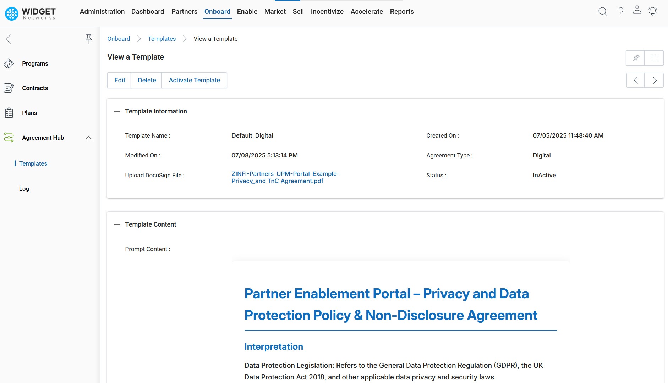The width and height of the screenshot is (668, 383).
Task: Toggle fullscreen view icon
Action: point(654,58)
